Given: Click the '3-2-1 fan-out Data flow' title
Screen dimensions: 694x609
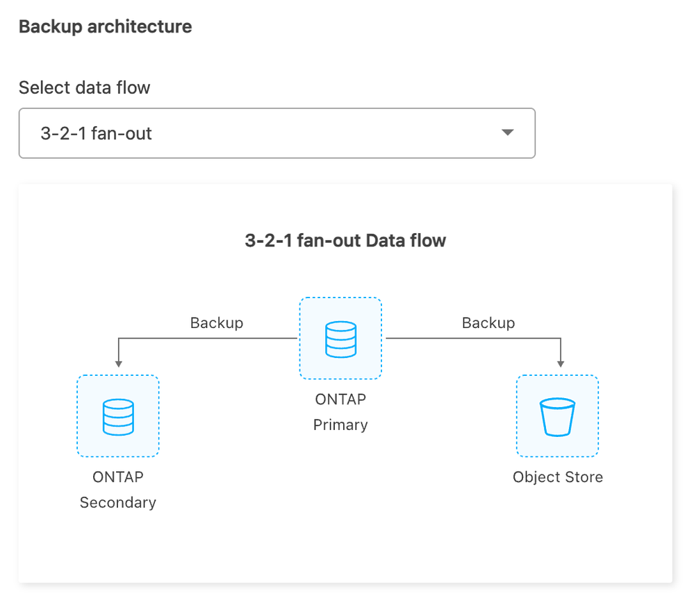Looking at the screenshot, I should pyautogui.click(x=345, y=241).
